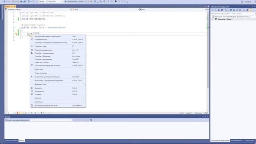The height and width of the screenshot is (144, 256).
Task: Select implement Unity messages entry
Action: tap(58, 106)
